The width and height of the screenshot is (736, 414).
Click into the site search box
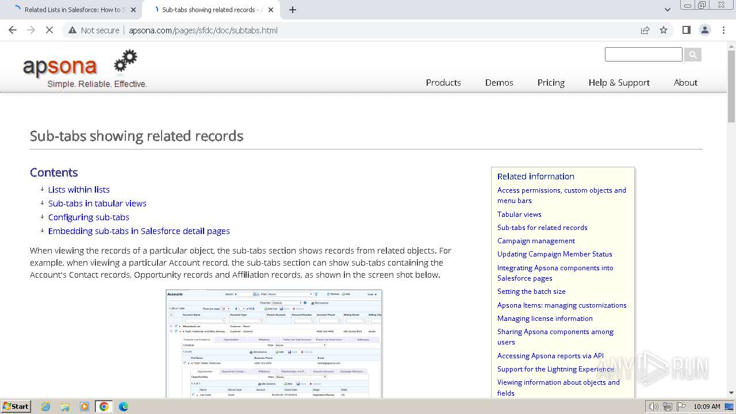click(643, 55)
